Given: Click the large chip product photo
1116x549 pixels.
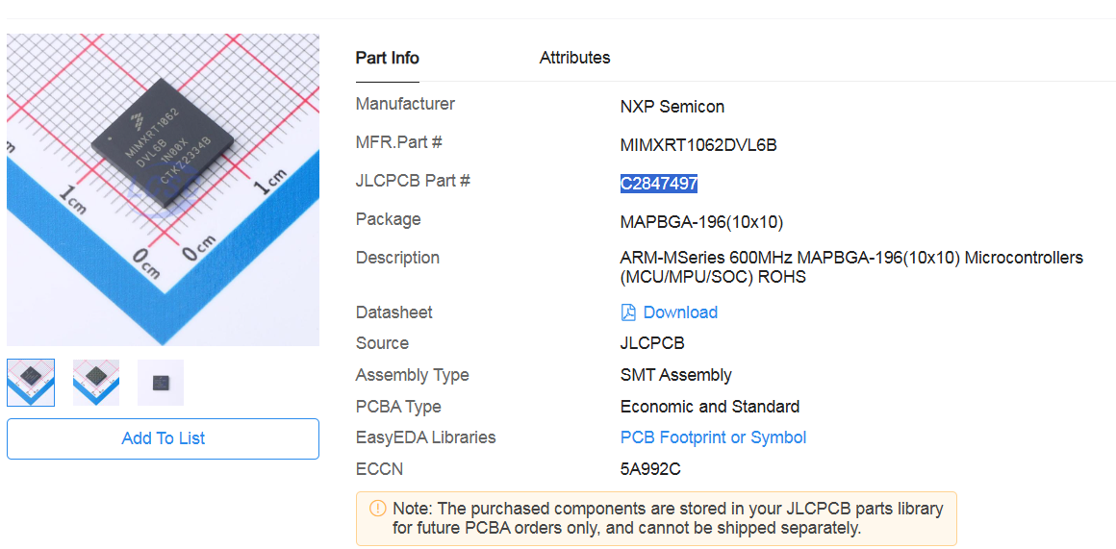Looking at the screenshot, I should pyautogui.click(x=163, y=189).
